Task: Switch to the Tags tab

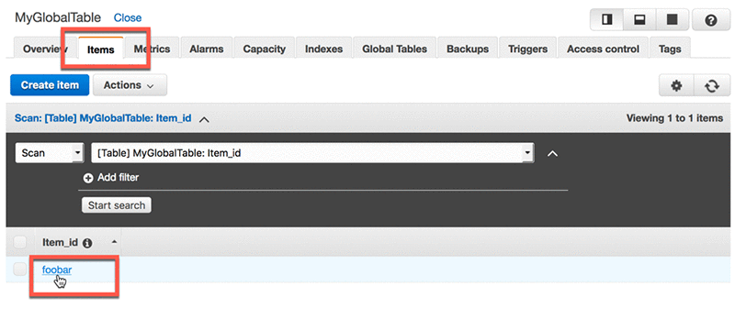Action: coord(670,50)
